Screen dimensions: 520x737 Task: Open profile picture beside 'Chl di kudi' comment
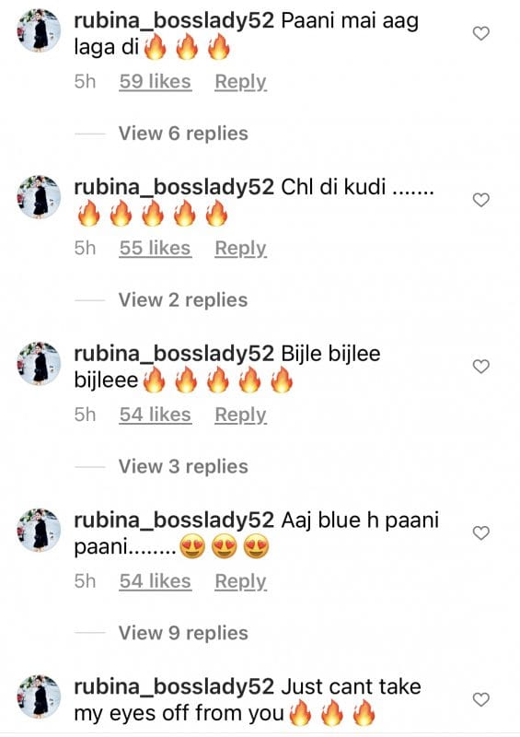point(39,197)
